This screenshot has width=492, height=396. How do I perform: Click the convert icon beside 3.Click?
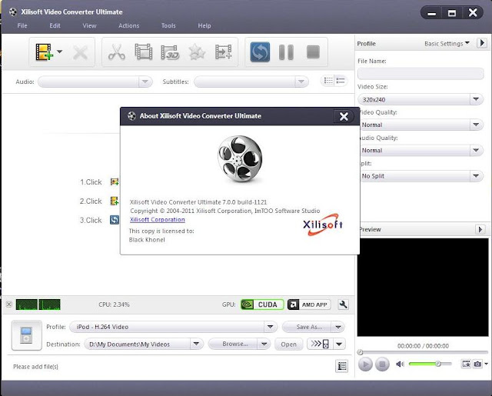coord(115,220)
